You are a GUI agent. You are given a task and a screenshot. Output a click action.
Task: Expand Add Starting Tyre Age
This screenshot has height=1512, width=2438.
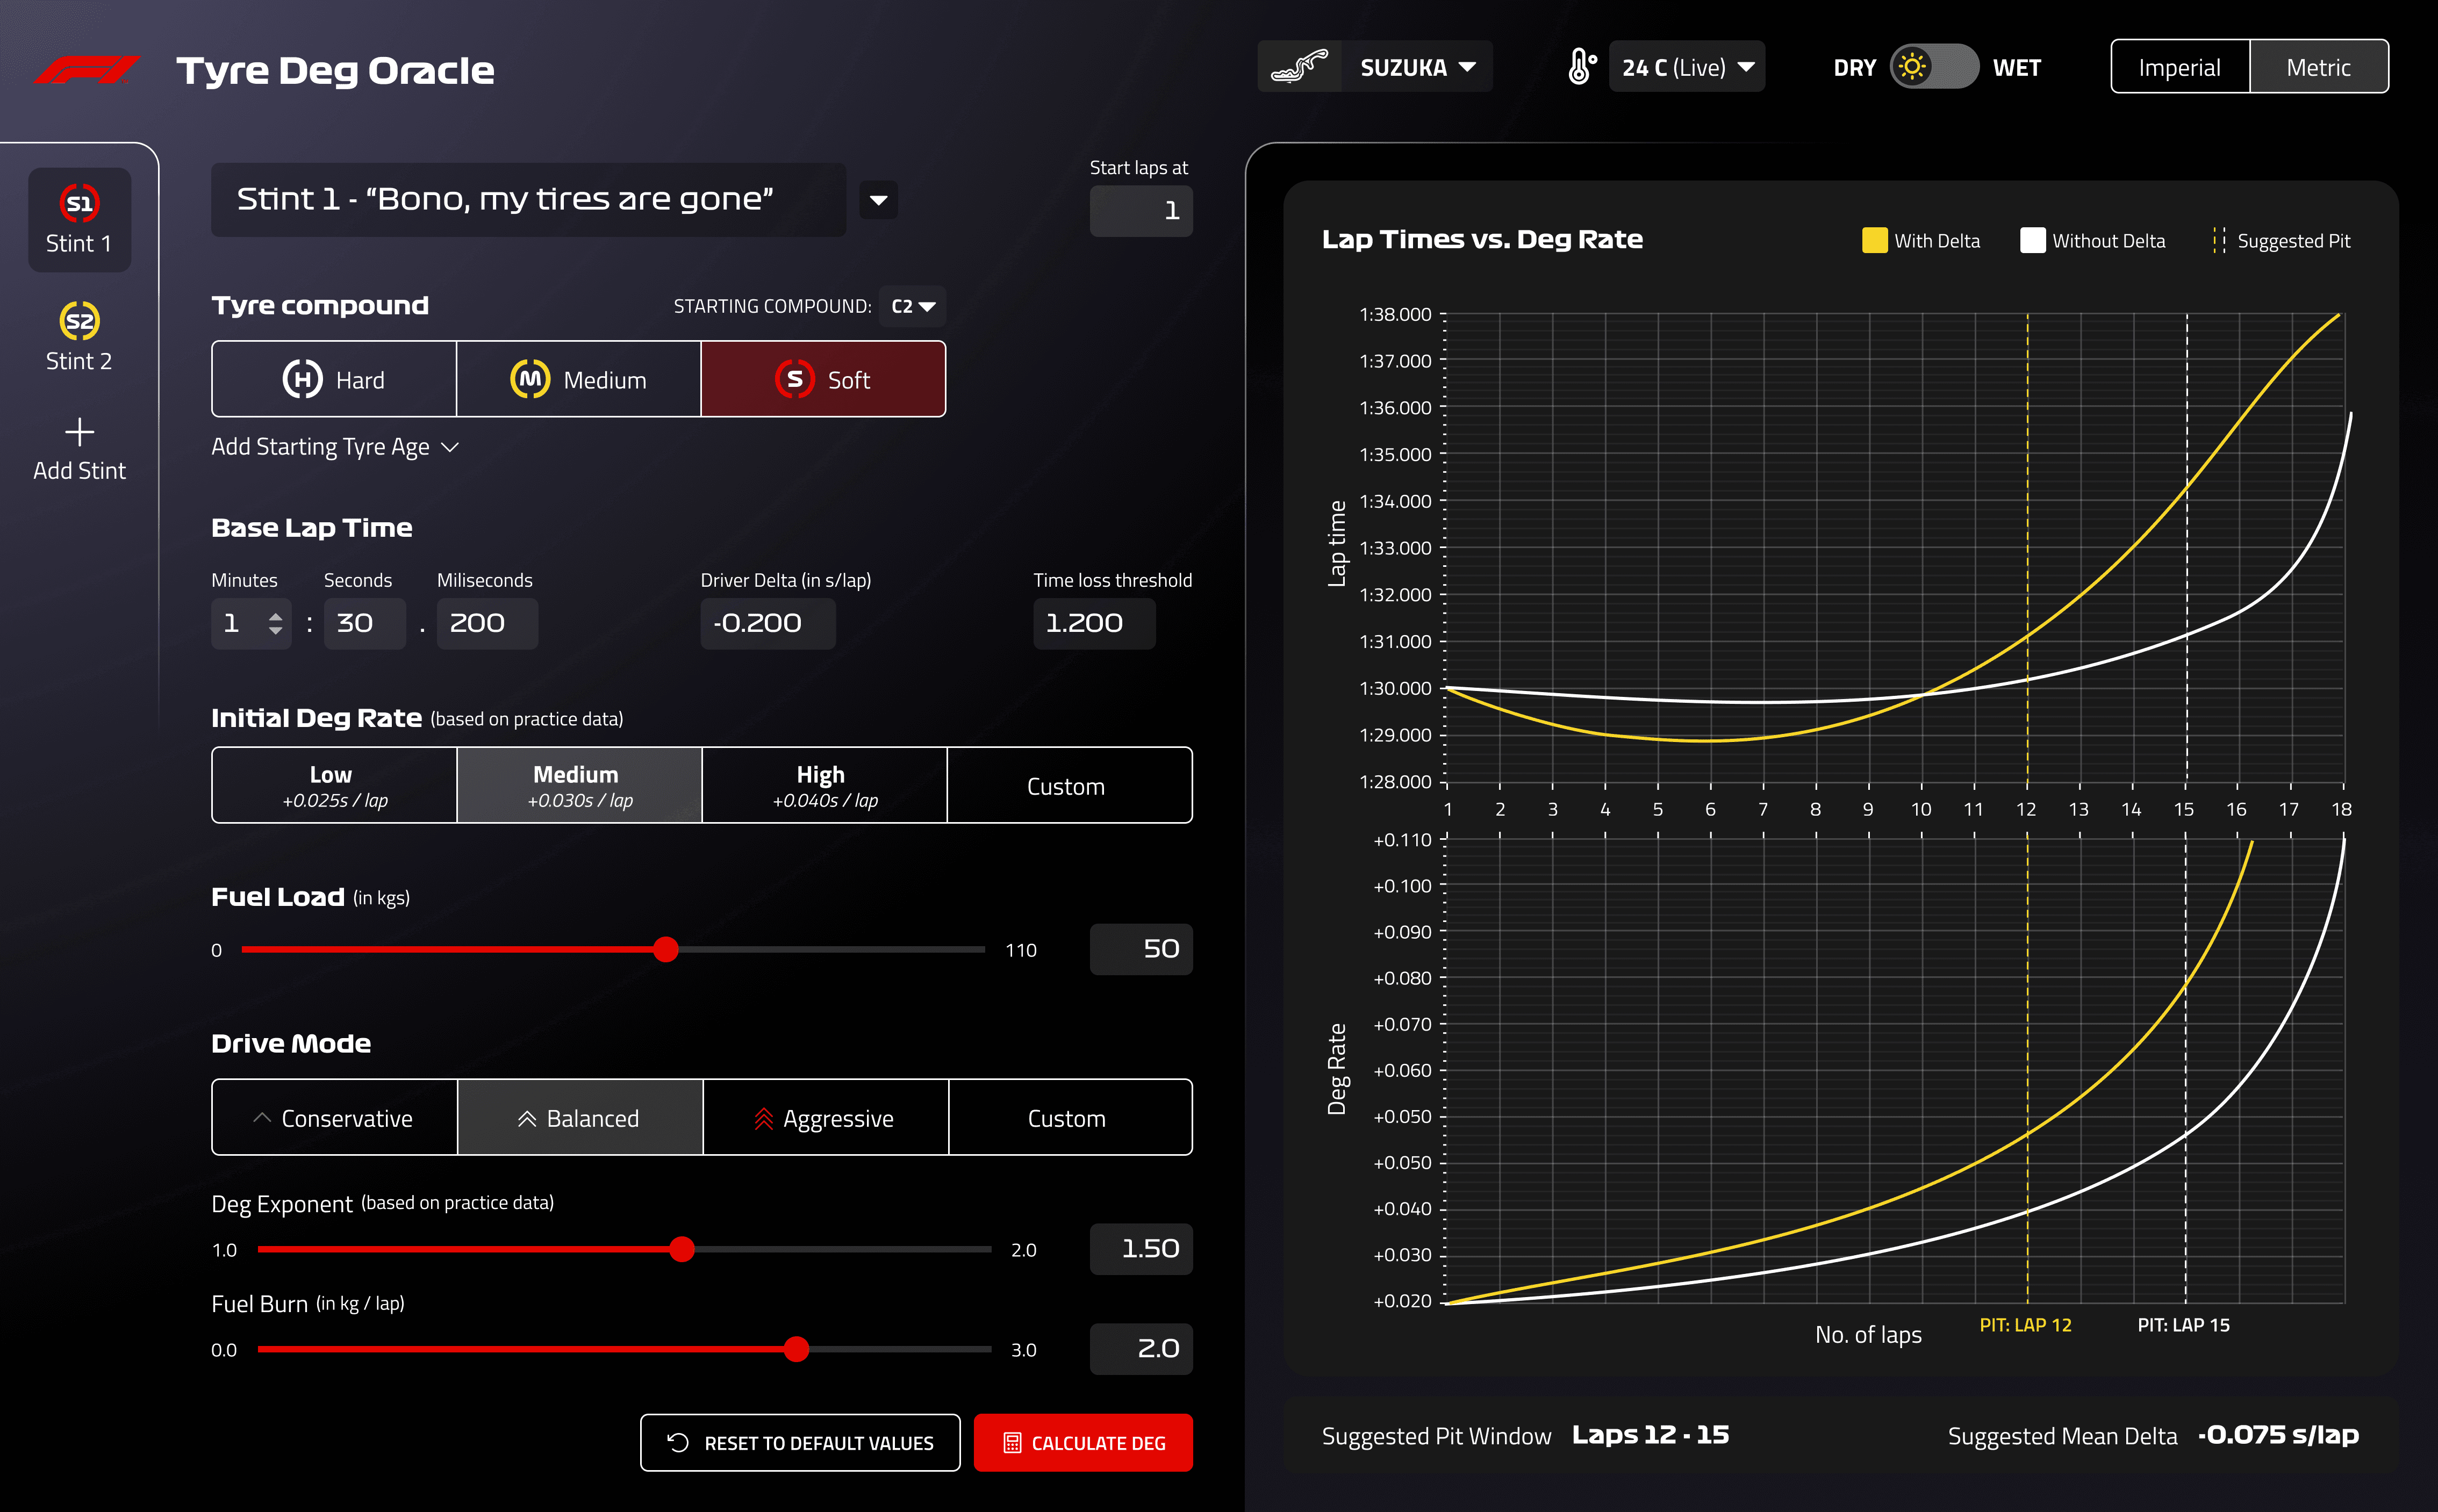335,447
